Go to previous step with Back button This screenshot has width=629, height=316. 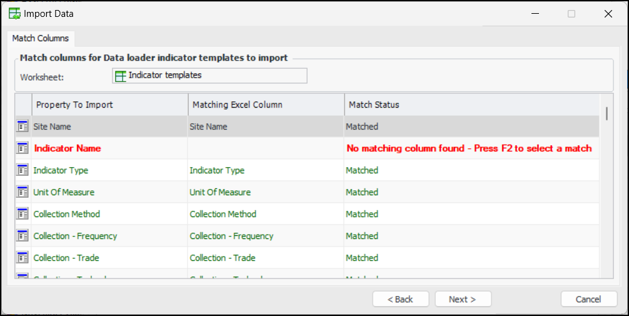(x=400, y=299)
